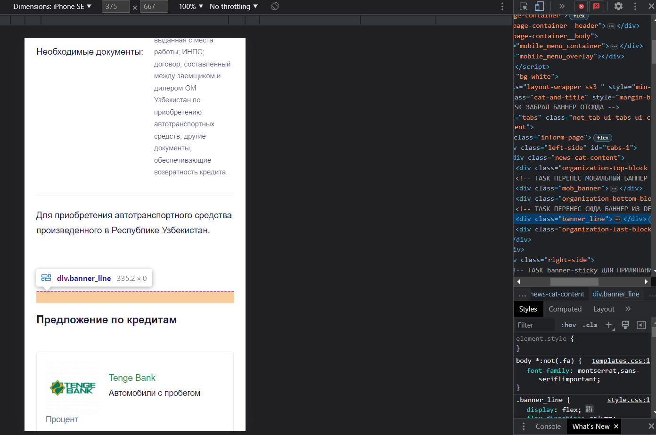
Task: Select the news-cat-content DOM node
Action: pos(569,158)
